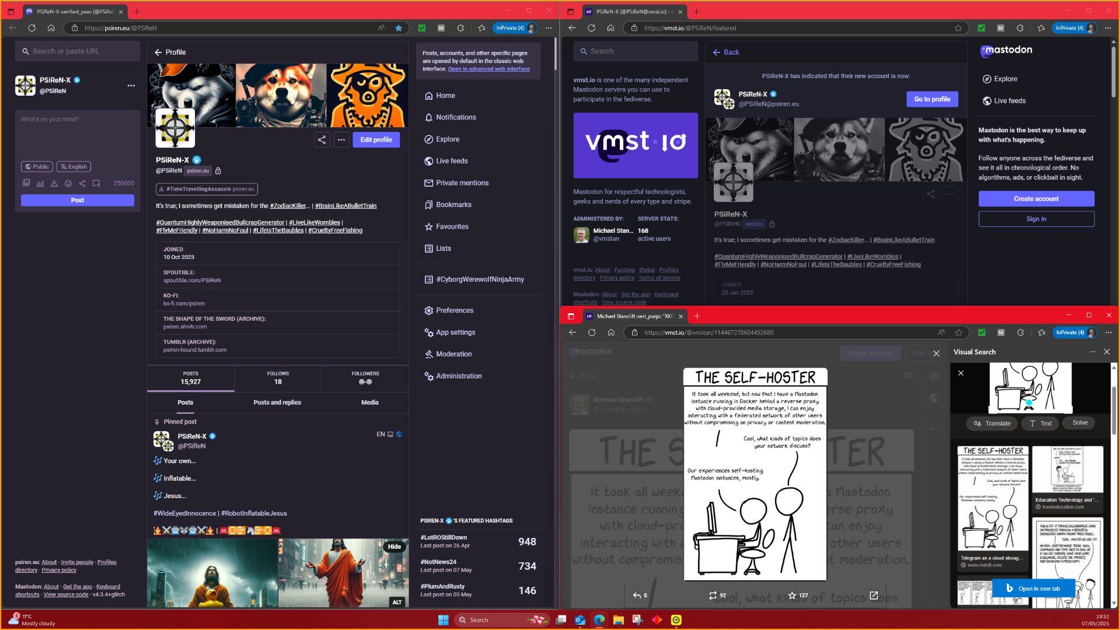Open more options menu beside Edit profile
Viewport: 1120px width, 630px height.
click(x=341, y=140)
